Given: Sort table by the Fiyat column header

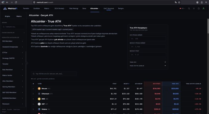Looking at the screenshot, I should (x=115, y=84).
